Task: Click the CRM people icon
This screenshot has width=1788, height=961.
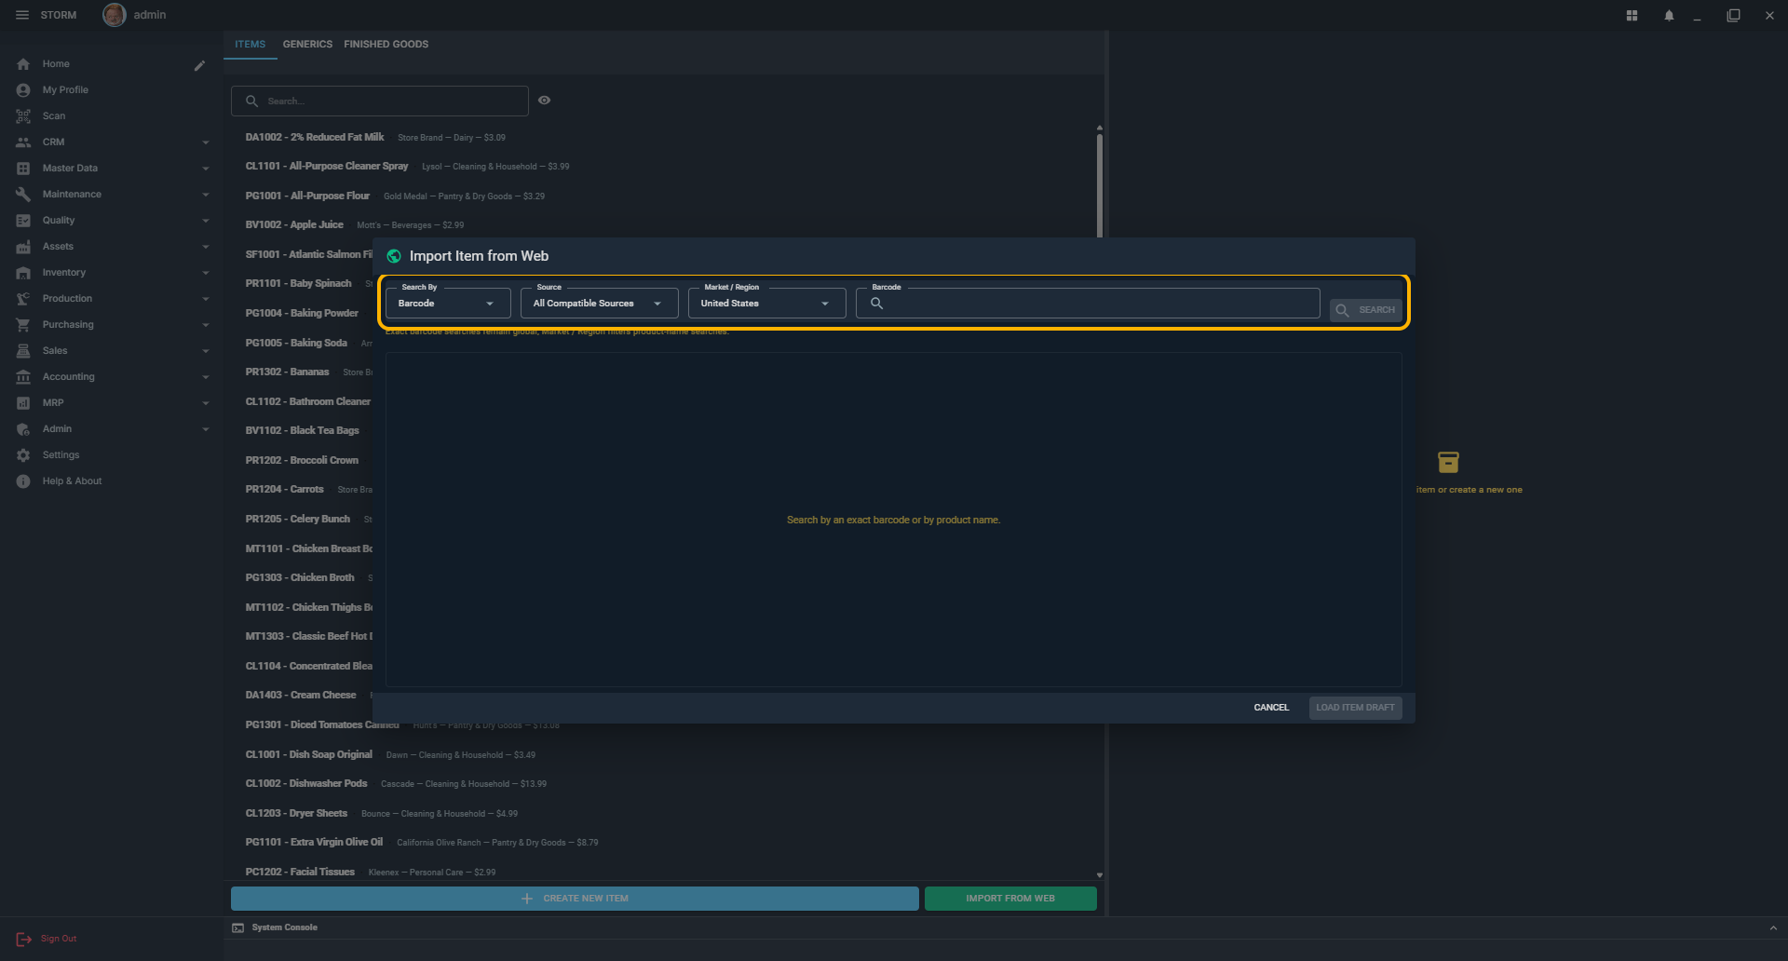Action: (x=23, y=142)
